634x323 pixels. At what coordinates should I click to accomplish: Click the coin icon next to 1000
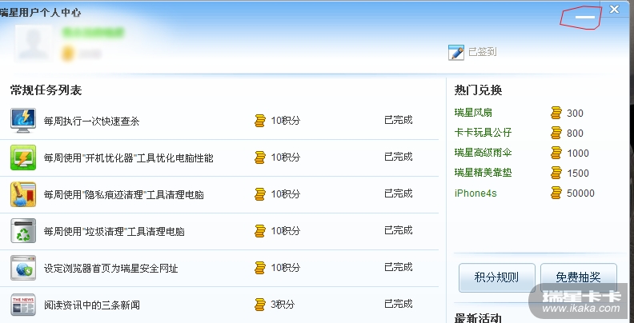(x=556, y=153)
